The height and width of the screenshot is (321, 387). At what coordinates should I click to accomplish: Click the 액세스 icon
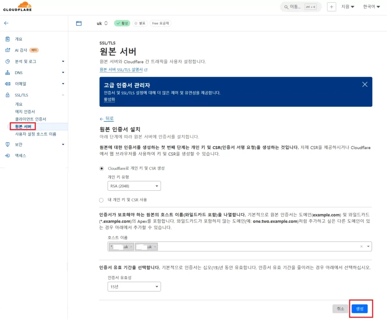coord(8,155)
